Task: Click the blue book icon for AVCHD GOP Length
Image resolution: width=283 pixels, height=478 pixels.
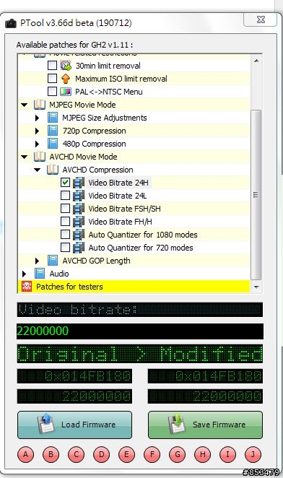Action: (53, 261)
